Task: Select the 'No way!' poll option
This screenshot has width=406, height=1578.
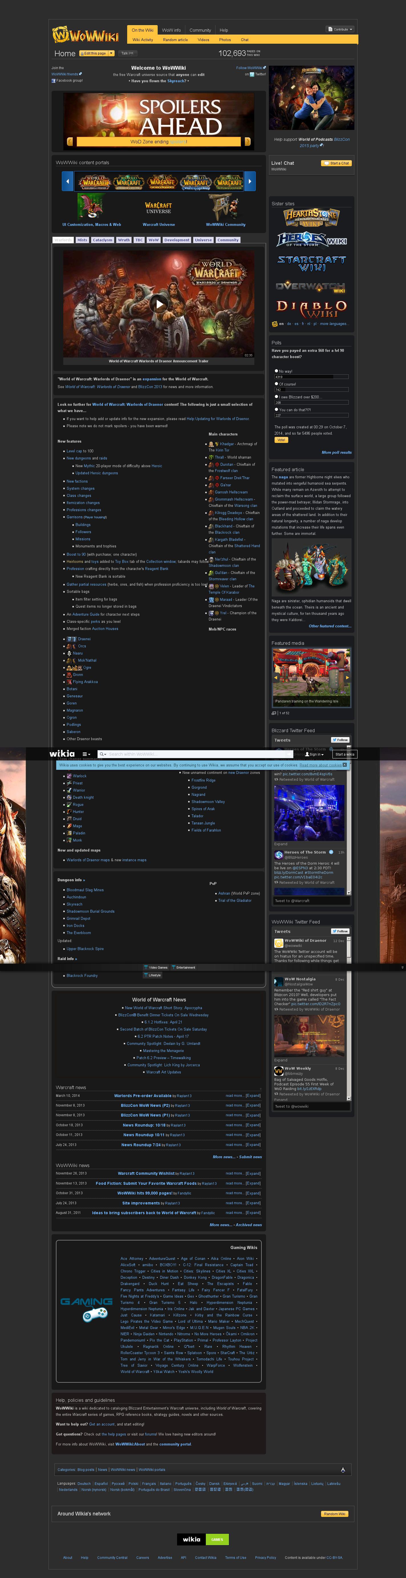Action: (x=276, y=371)
